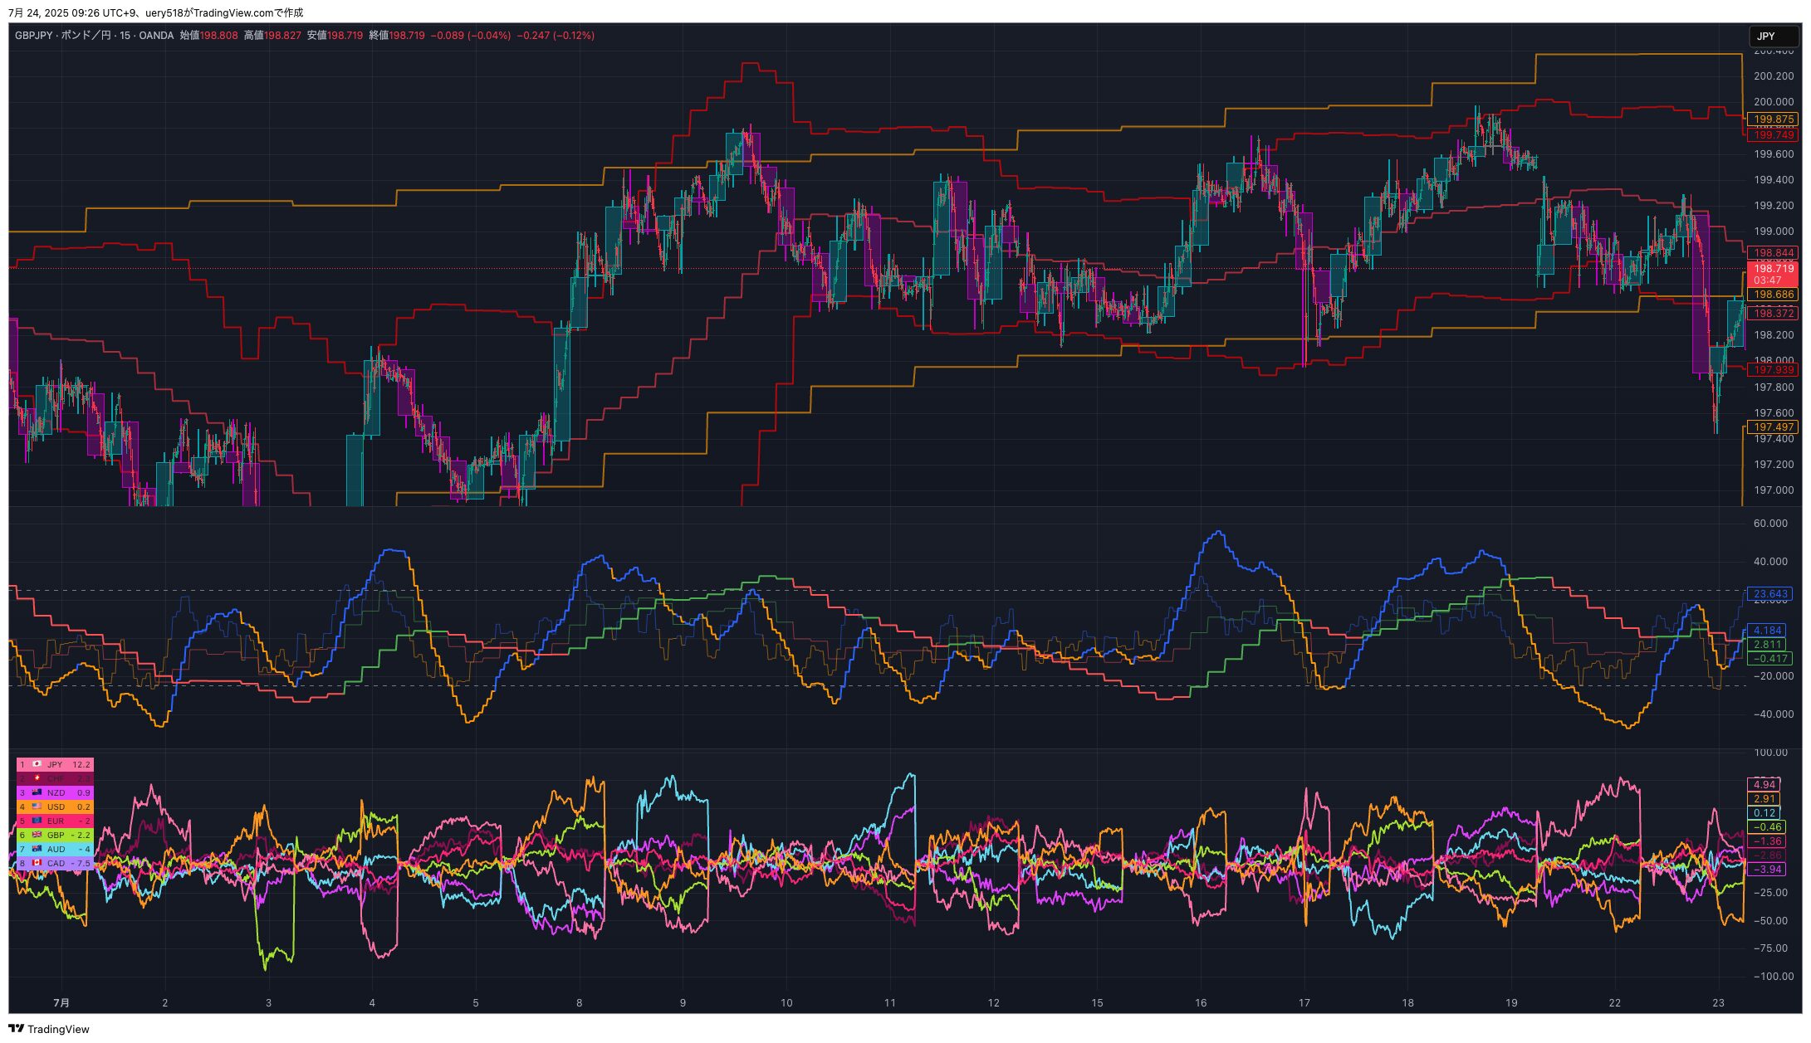The height and width of the screenshot is (1043, 1811).
Task: Click the orange 197.497 price label
Action: pos(1773,427)
